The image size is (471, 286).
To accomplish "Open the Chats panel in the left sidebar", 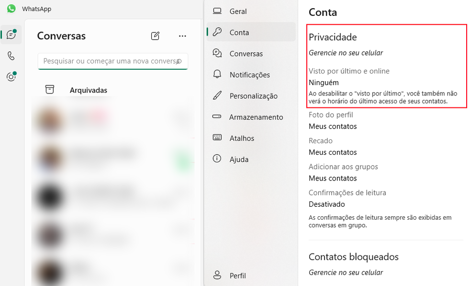I will coord(10,34).
